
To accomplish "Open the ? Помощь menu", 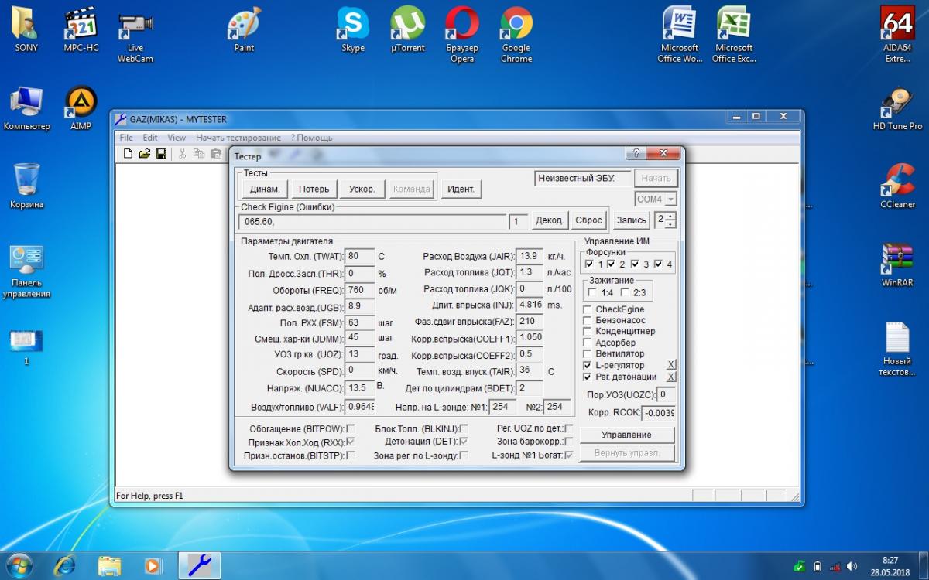I will 311,138.
